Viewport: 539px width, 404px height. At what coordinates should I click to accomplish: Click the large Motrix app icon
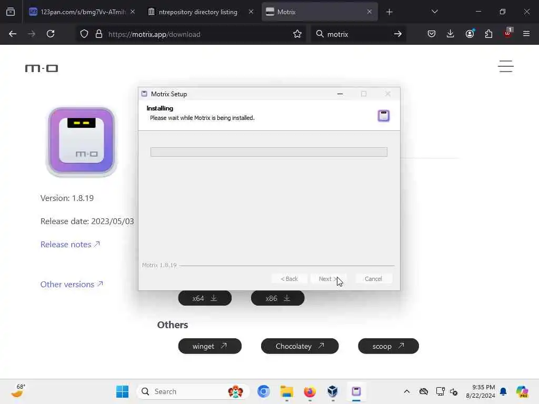(x=82, y=141)
